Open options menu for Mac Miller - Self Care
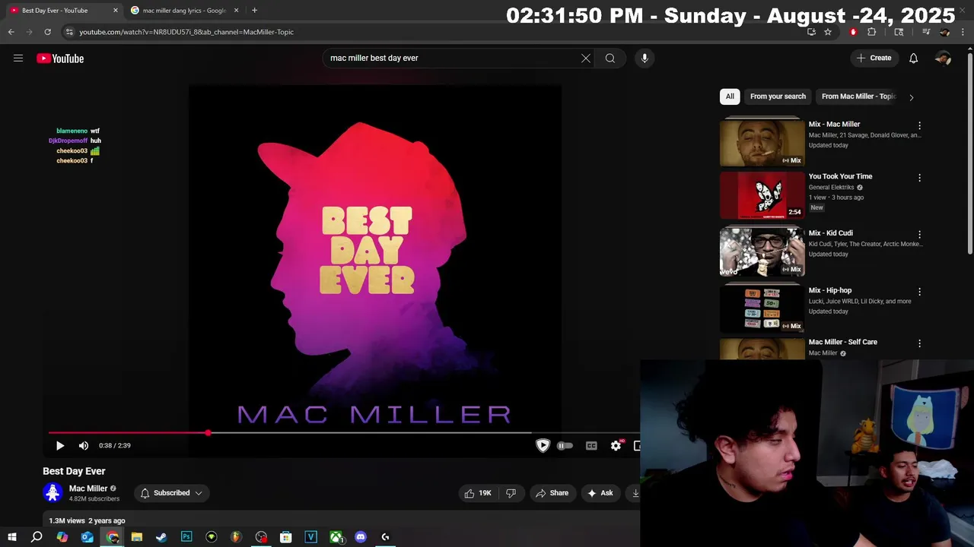The height and width of the screenshot is (547, 974). (x=919, y=343)
